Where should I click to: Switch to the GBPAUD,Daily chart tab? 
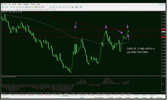31,95
